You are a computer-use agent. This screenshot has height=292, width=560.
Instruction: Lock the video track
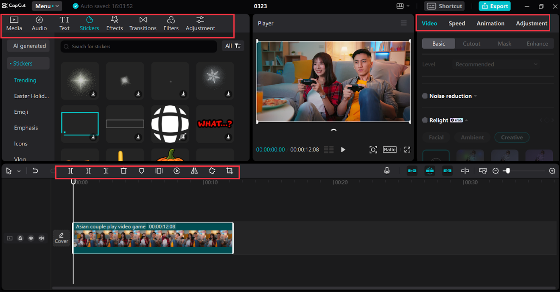[20, 238]
